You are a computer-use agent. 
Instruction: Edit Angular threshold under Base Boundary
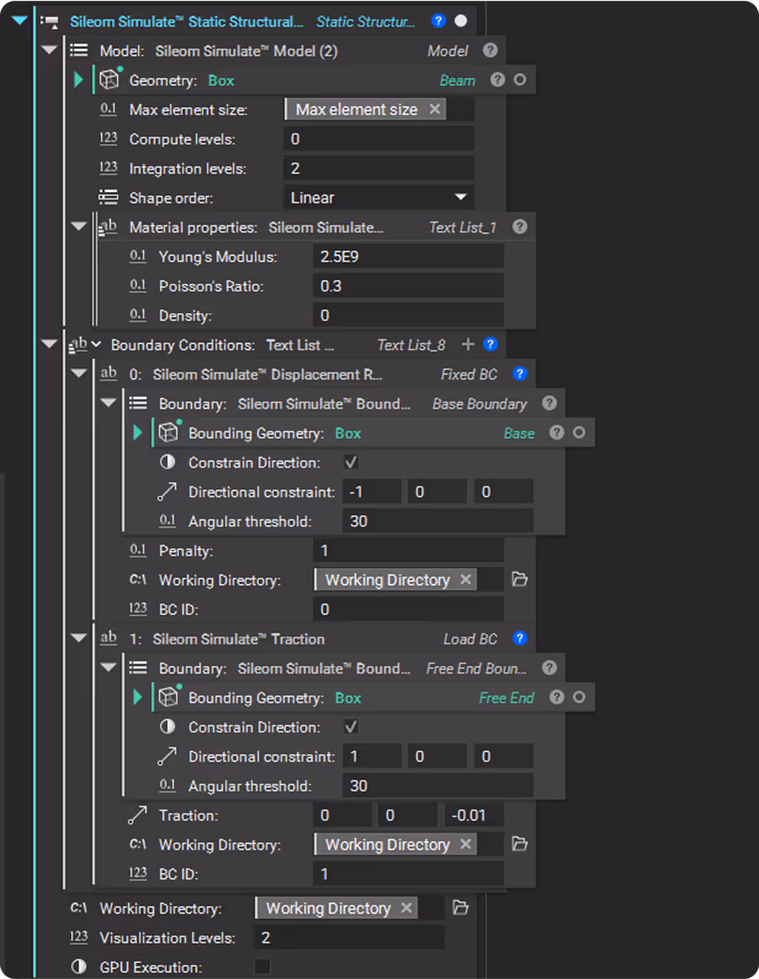pos(438,521)
